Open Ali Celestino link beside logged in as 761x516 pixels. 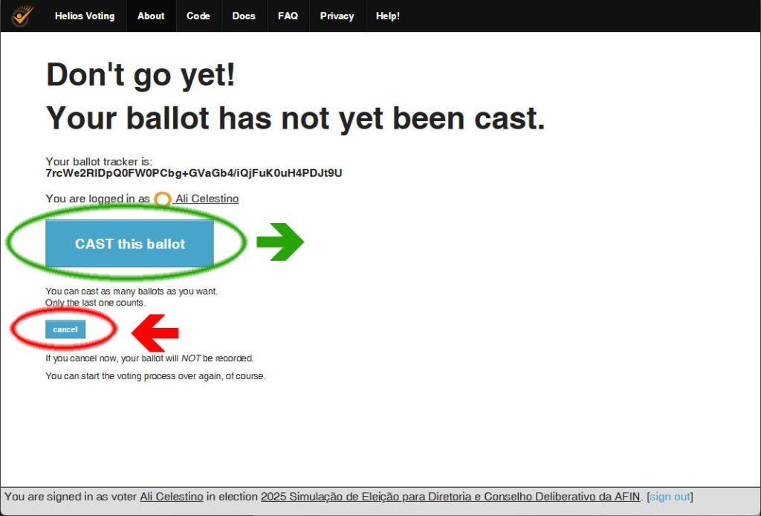207,199
